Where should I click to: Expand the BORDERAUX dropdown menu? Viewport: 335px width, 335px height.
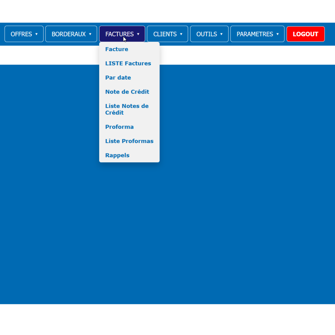point(69,34)
